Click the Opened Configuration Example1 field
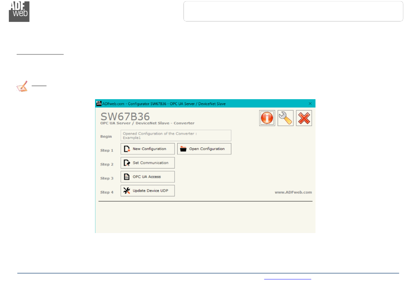Image resolution: width=418 pixels, height=287 pixels. click(x=176, y=136)
